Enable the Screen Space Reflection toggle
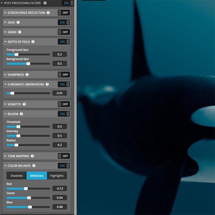Image resolution: width=215 pixels, height=215 pixels. tap(64, 13)
